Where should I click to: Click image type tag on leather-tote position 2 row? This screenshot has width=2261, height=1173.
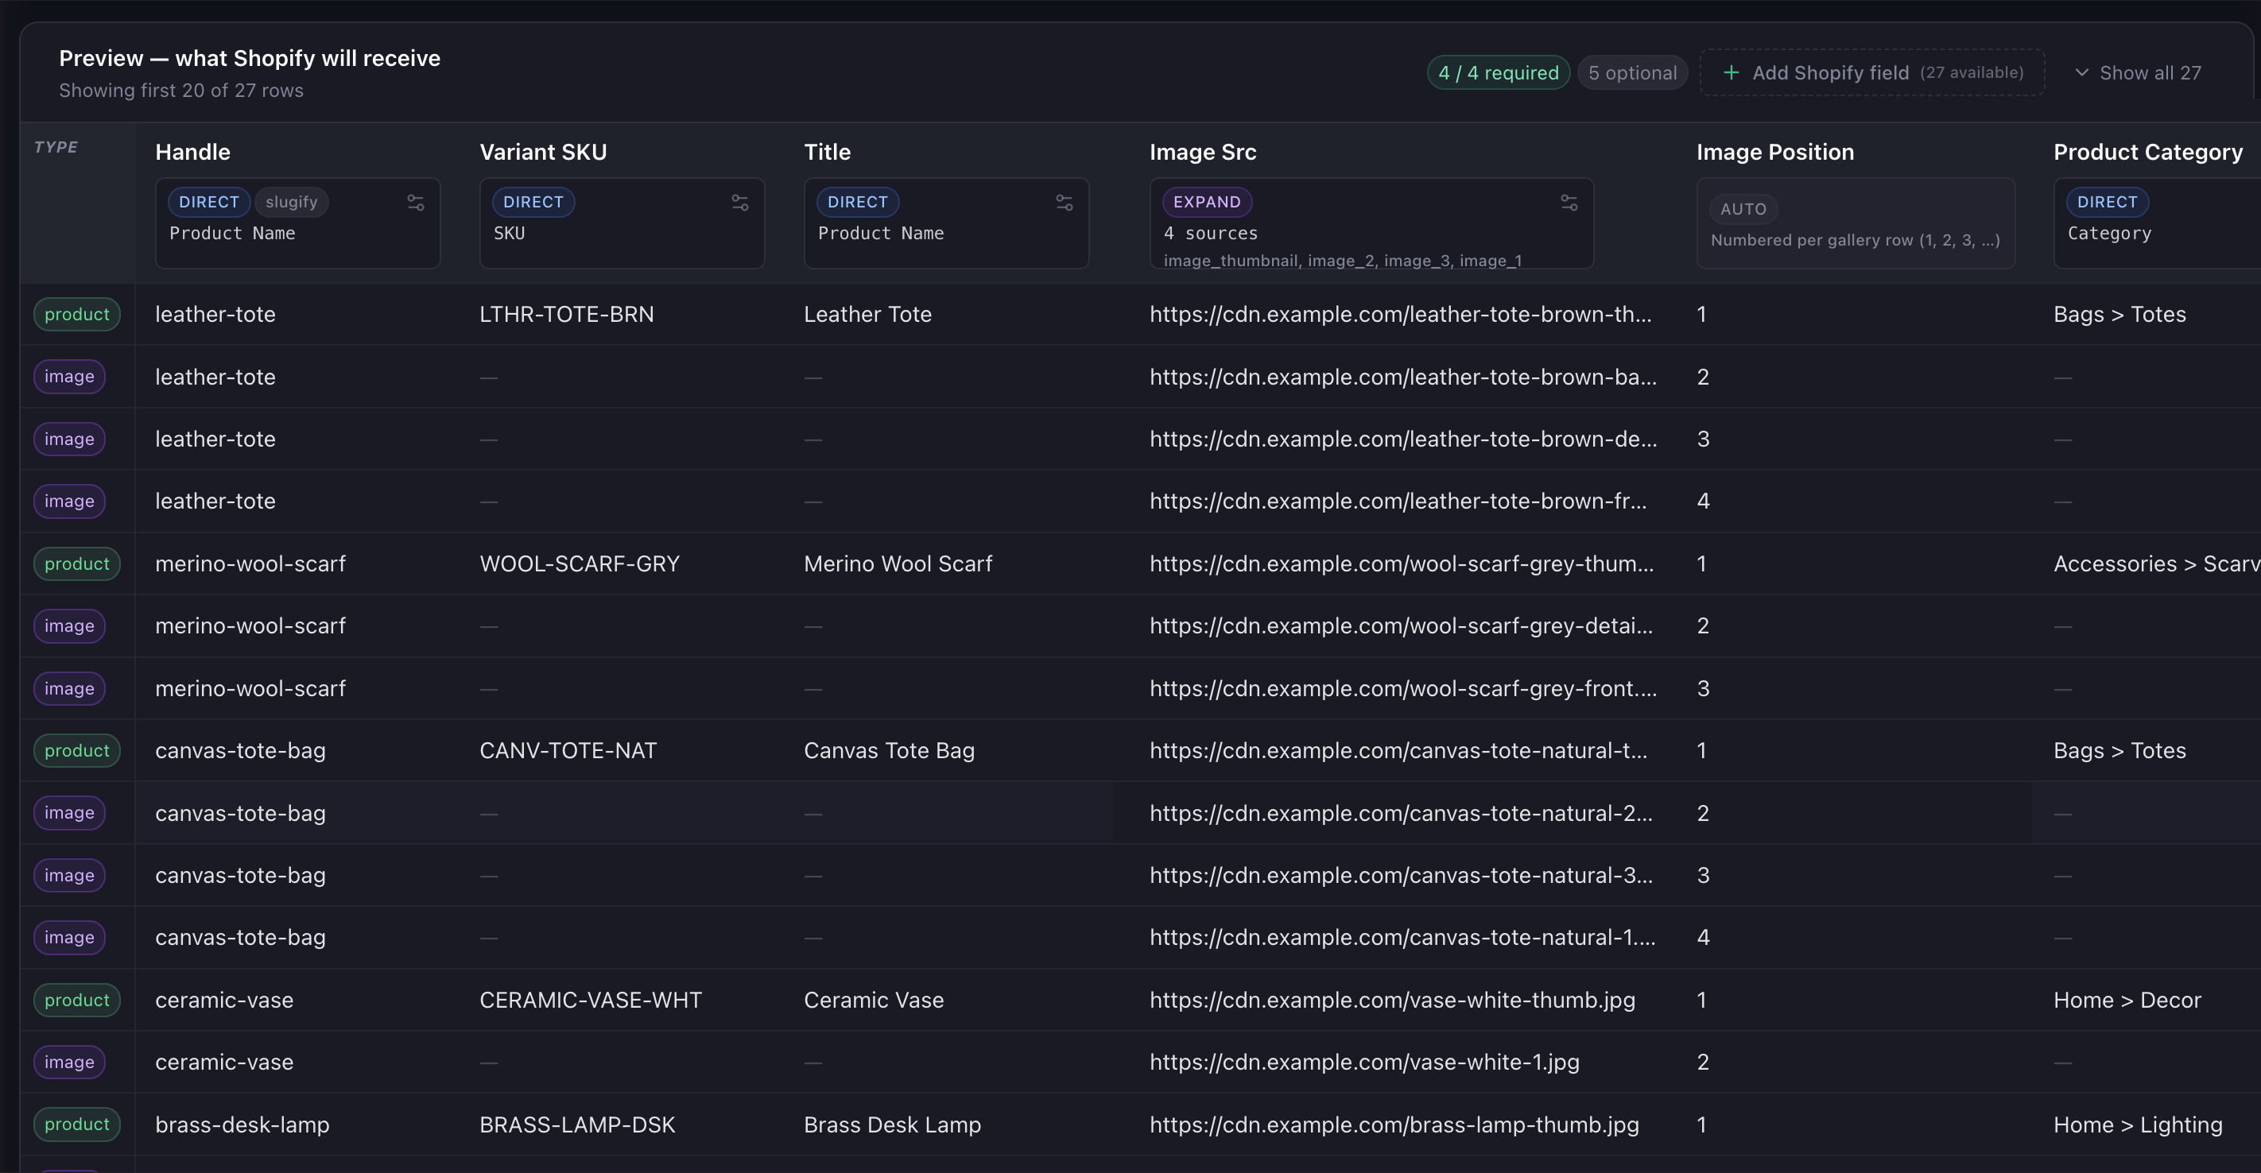click(69, 377)
